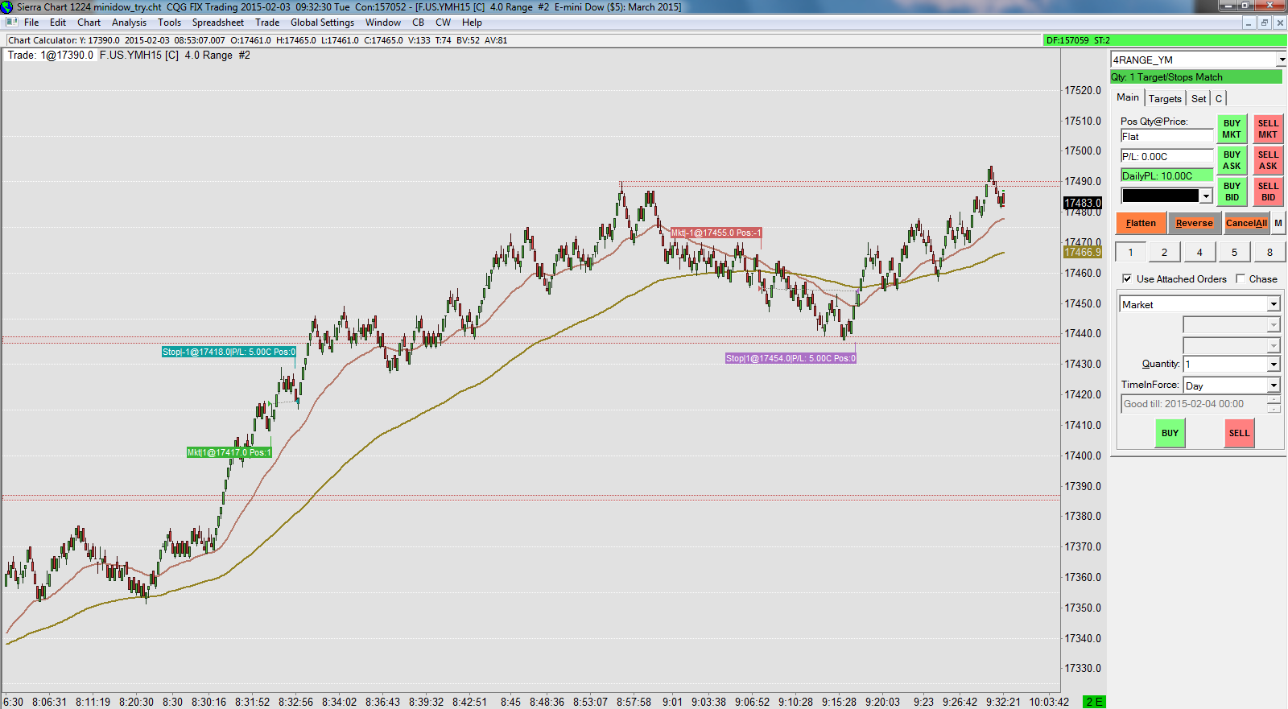Click the SELL MKT button
Image resolution: width=1288 pixels, height=709 pixels.
1268,129
